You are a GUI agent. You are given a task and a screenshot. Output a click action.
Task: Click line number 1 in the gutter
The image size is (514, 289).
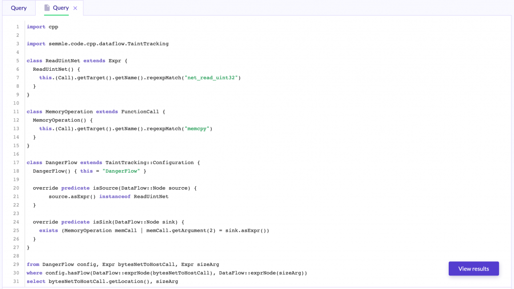18,27
